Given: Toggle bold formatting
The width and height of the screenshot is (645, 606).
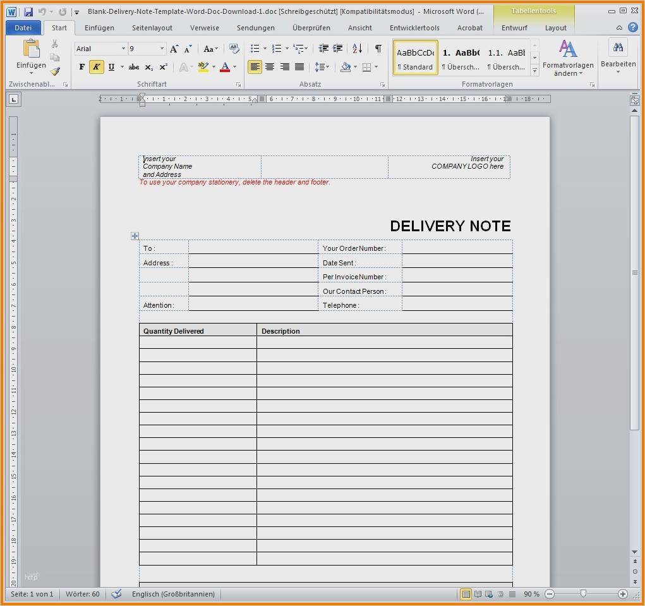Looking at the screenshot, I should click(82, 67).
